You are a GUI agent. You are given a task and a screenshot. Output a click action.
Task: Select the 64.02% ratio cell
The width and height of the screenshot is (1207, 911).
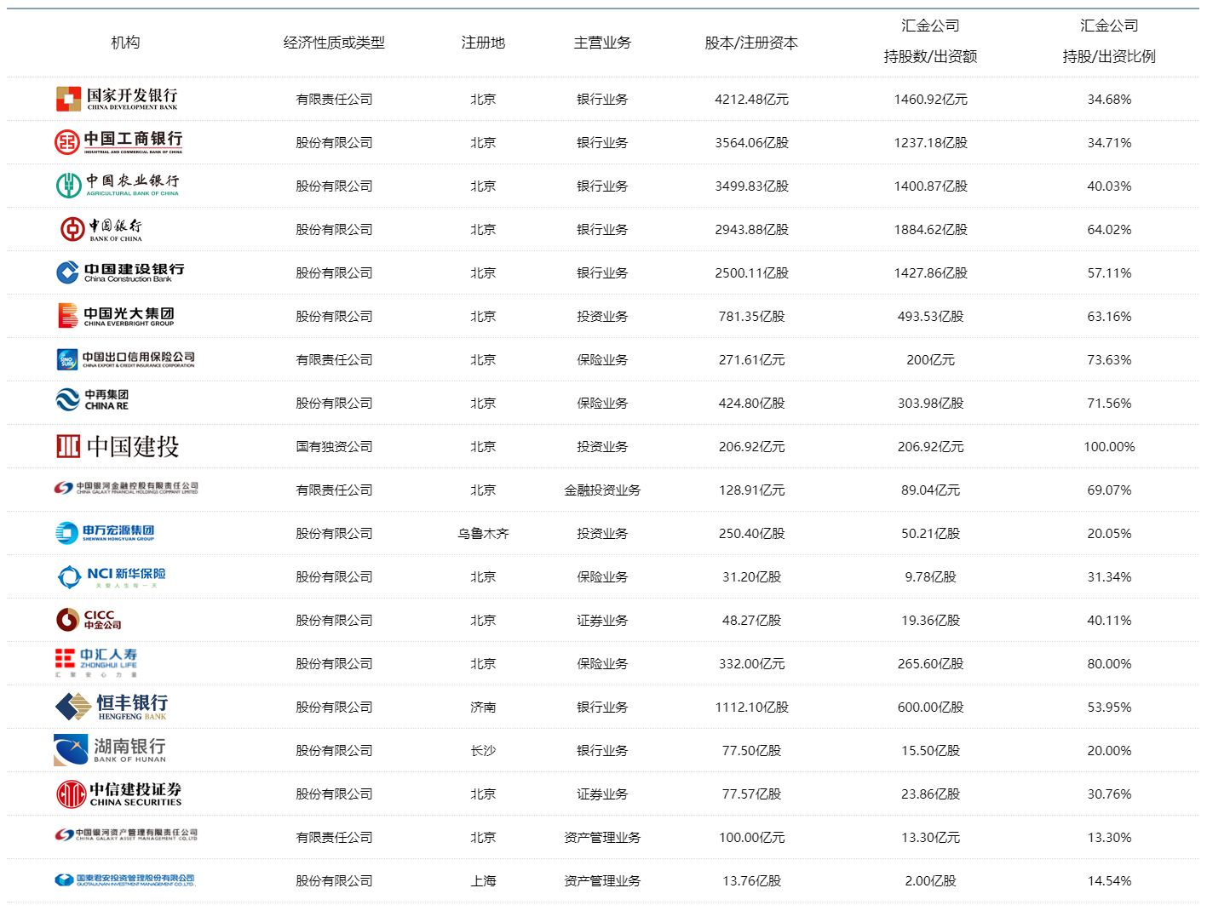click(x=1109, y=230)
